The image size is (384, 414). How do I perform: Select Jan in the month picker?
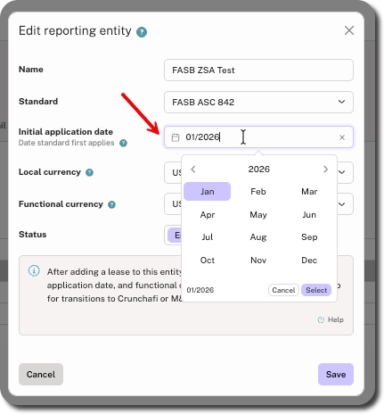click(x=207, y=192)
